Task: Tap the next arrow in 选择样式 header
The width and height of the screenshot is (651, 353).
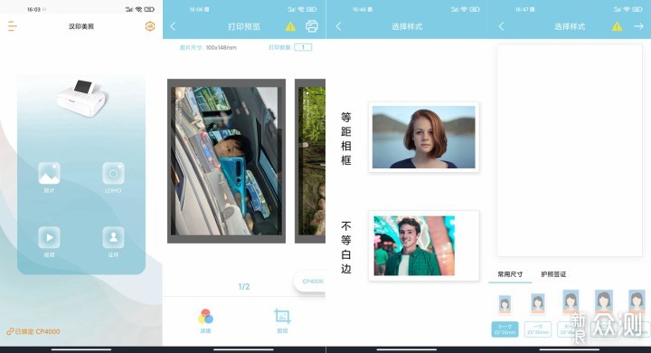Action: coord(638,26)
